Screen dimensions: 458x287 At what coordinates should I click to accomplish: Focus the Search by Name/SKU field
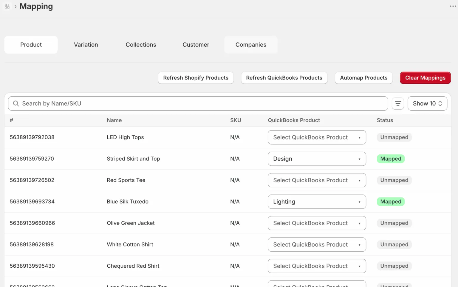pos(198,103)
